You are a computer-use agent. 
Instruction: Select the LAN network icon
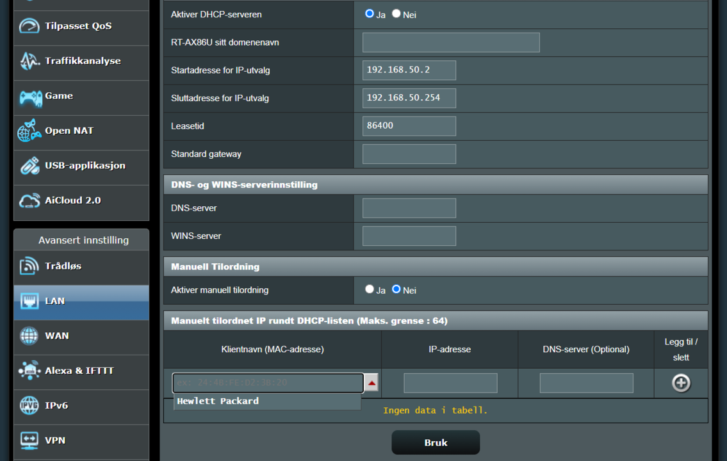(29, 301)
